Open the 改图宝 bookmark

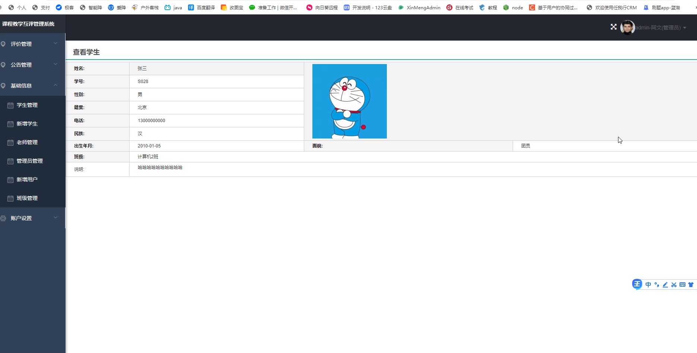pyautogui.click(x=232, y=7)
